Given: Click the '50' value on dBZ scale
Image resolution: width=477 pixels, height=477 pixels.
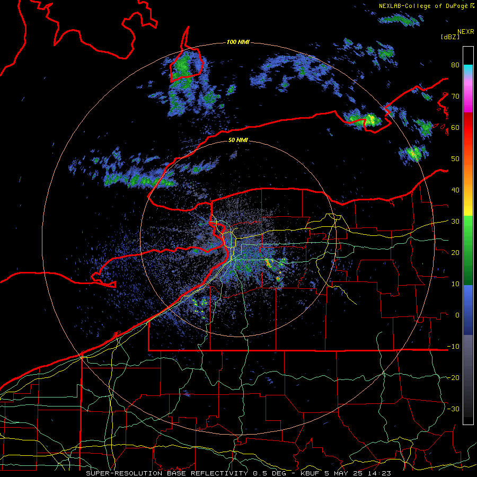Looking at the screenshot, I should point(455,159).
